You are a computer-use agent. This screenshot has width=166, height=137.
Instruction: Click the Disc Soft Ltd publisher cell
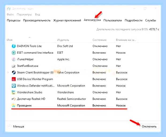(x=65, y=46)
